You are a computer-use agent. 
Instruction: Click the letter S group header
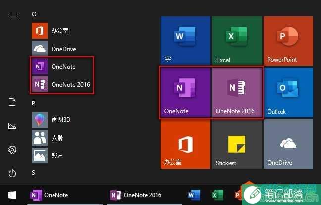pos(33,173)
